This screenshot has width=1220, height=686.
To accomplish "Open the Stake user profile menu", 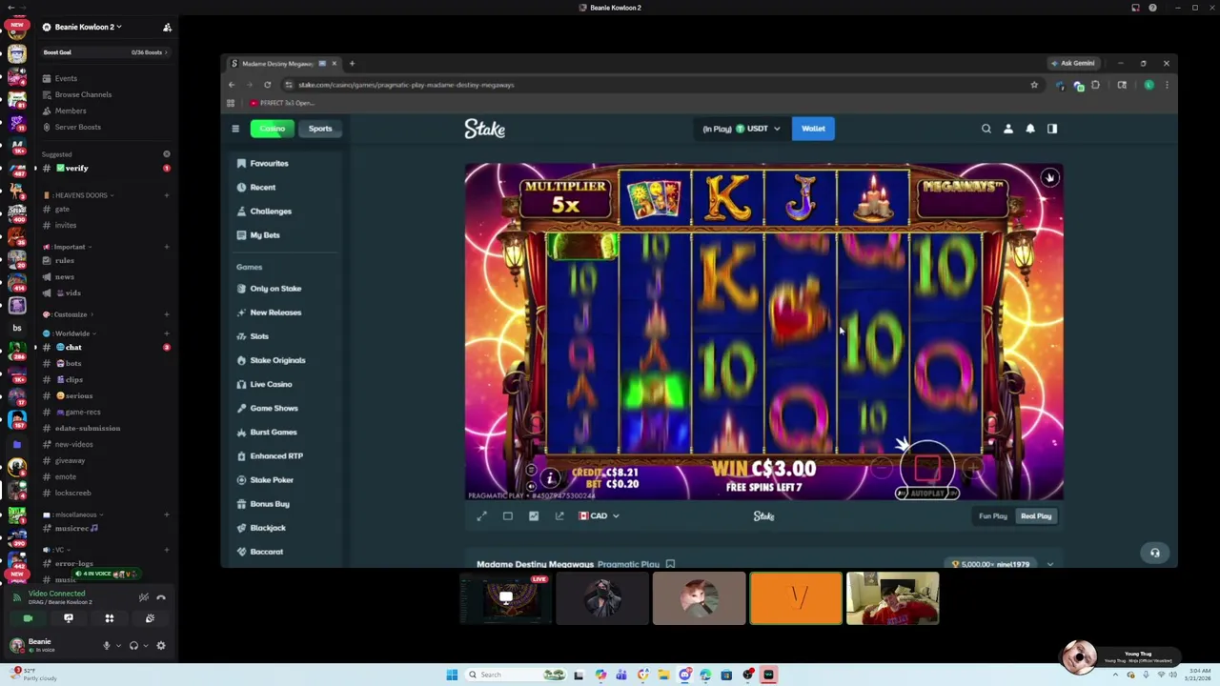I will point(1008,129).
